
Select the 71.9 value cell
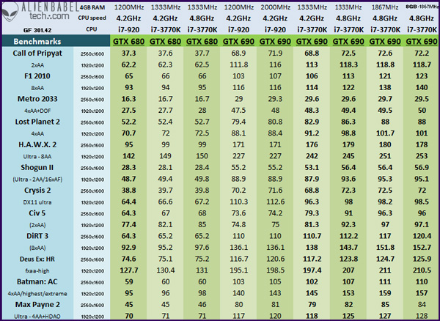coord(275,53)
